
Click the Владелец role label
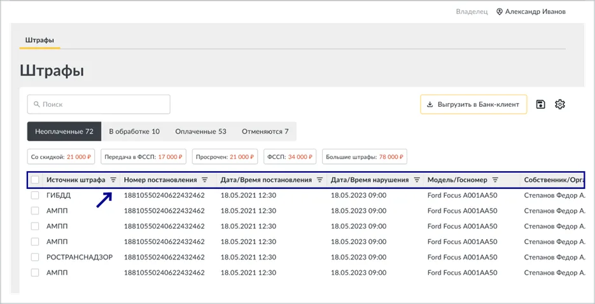[472, 11]
